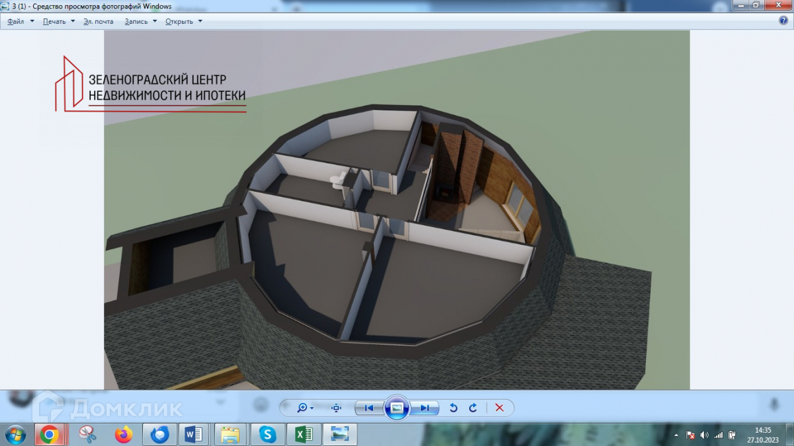Click the volume speaker tray icon

coord(704,435)
